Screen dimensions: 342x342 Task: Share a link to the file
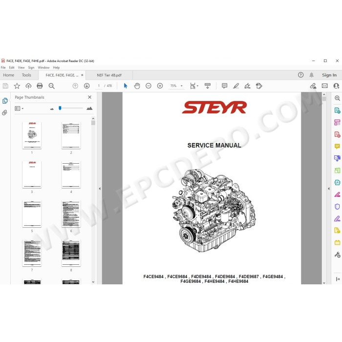[313, 86]
